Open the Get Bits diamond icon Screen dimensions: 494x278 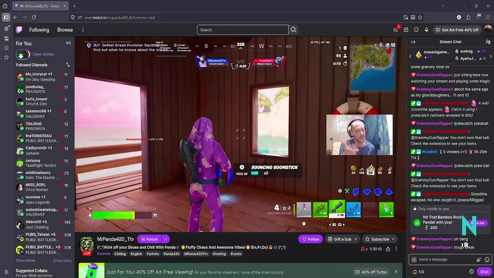[426, 30]
